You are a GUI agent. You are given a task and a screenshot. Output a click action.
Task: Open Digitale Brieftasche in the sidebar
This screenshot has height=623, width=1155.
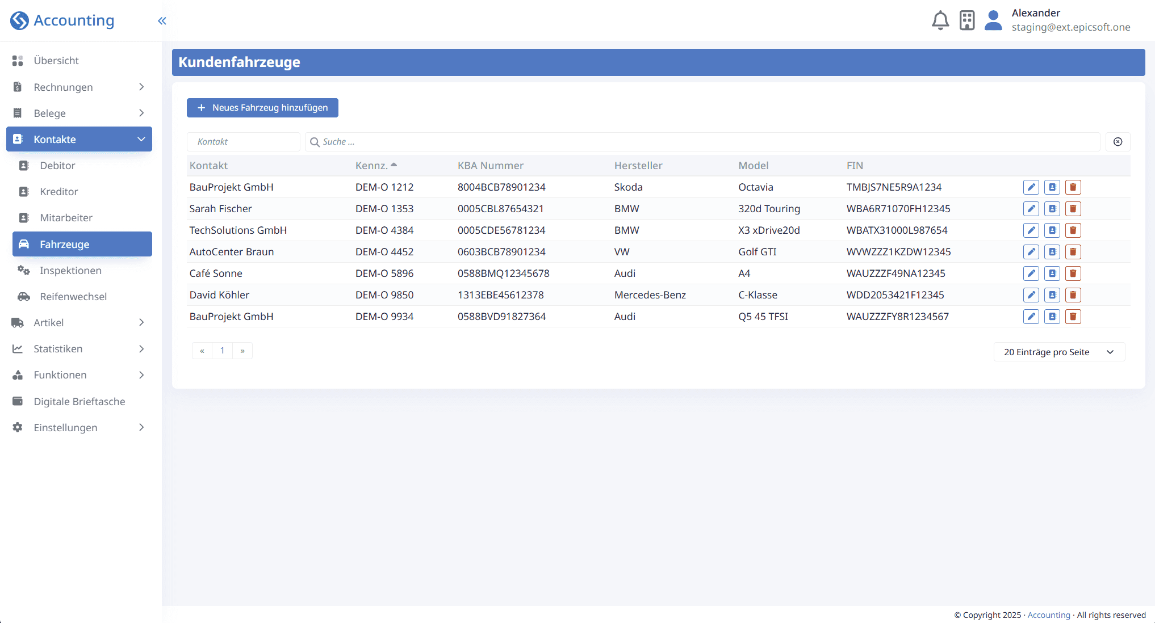(79, 401)
